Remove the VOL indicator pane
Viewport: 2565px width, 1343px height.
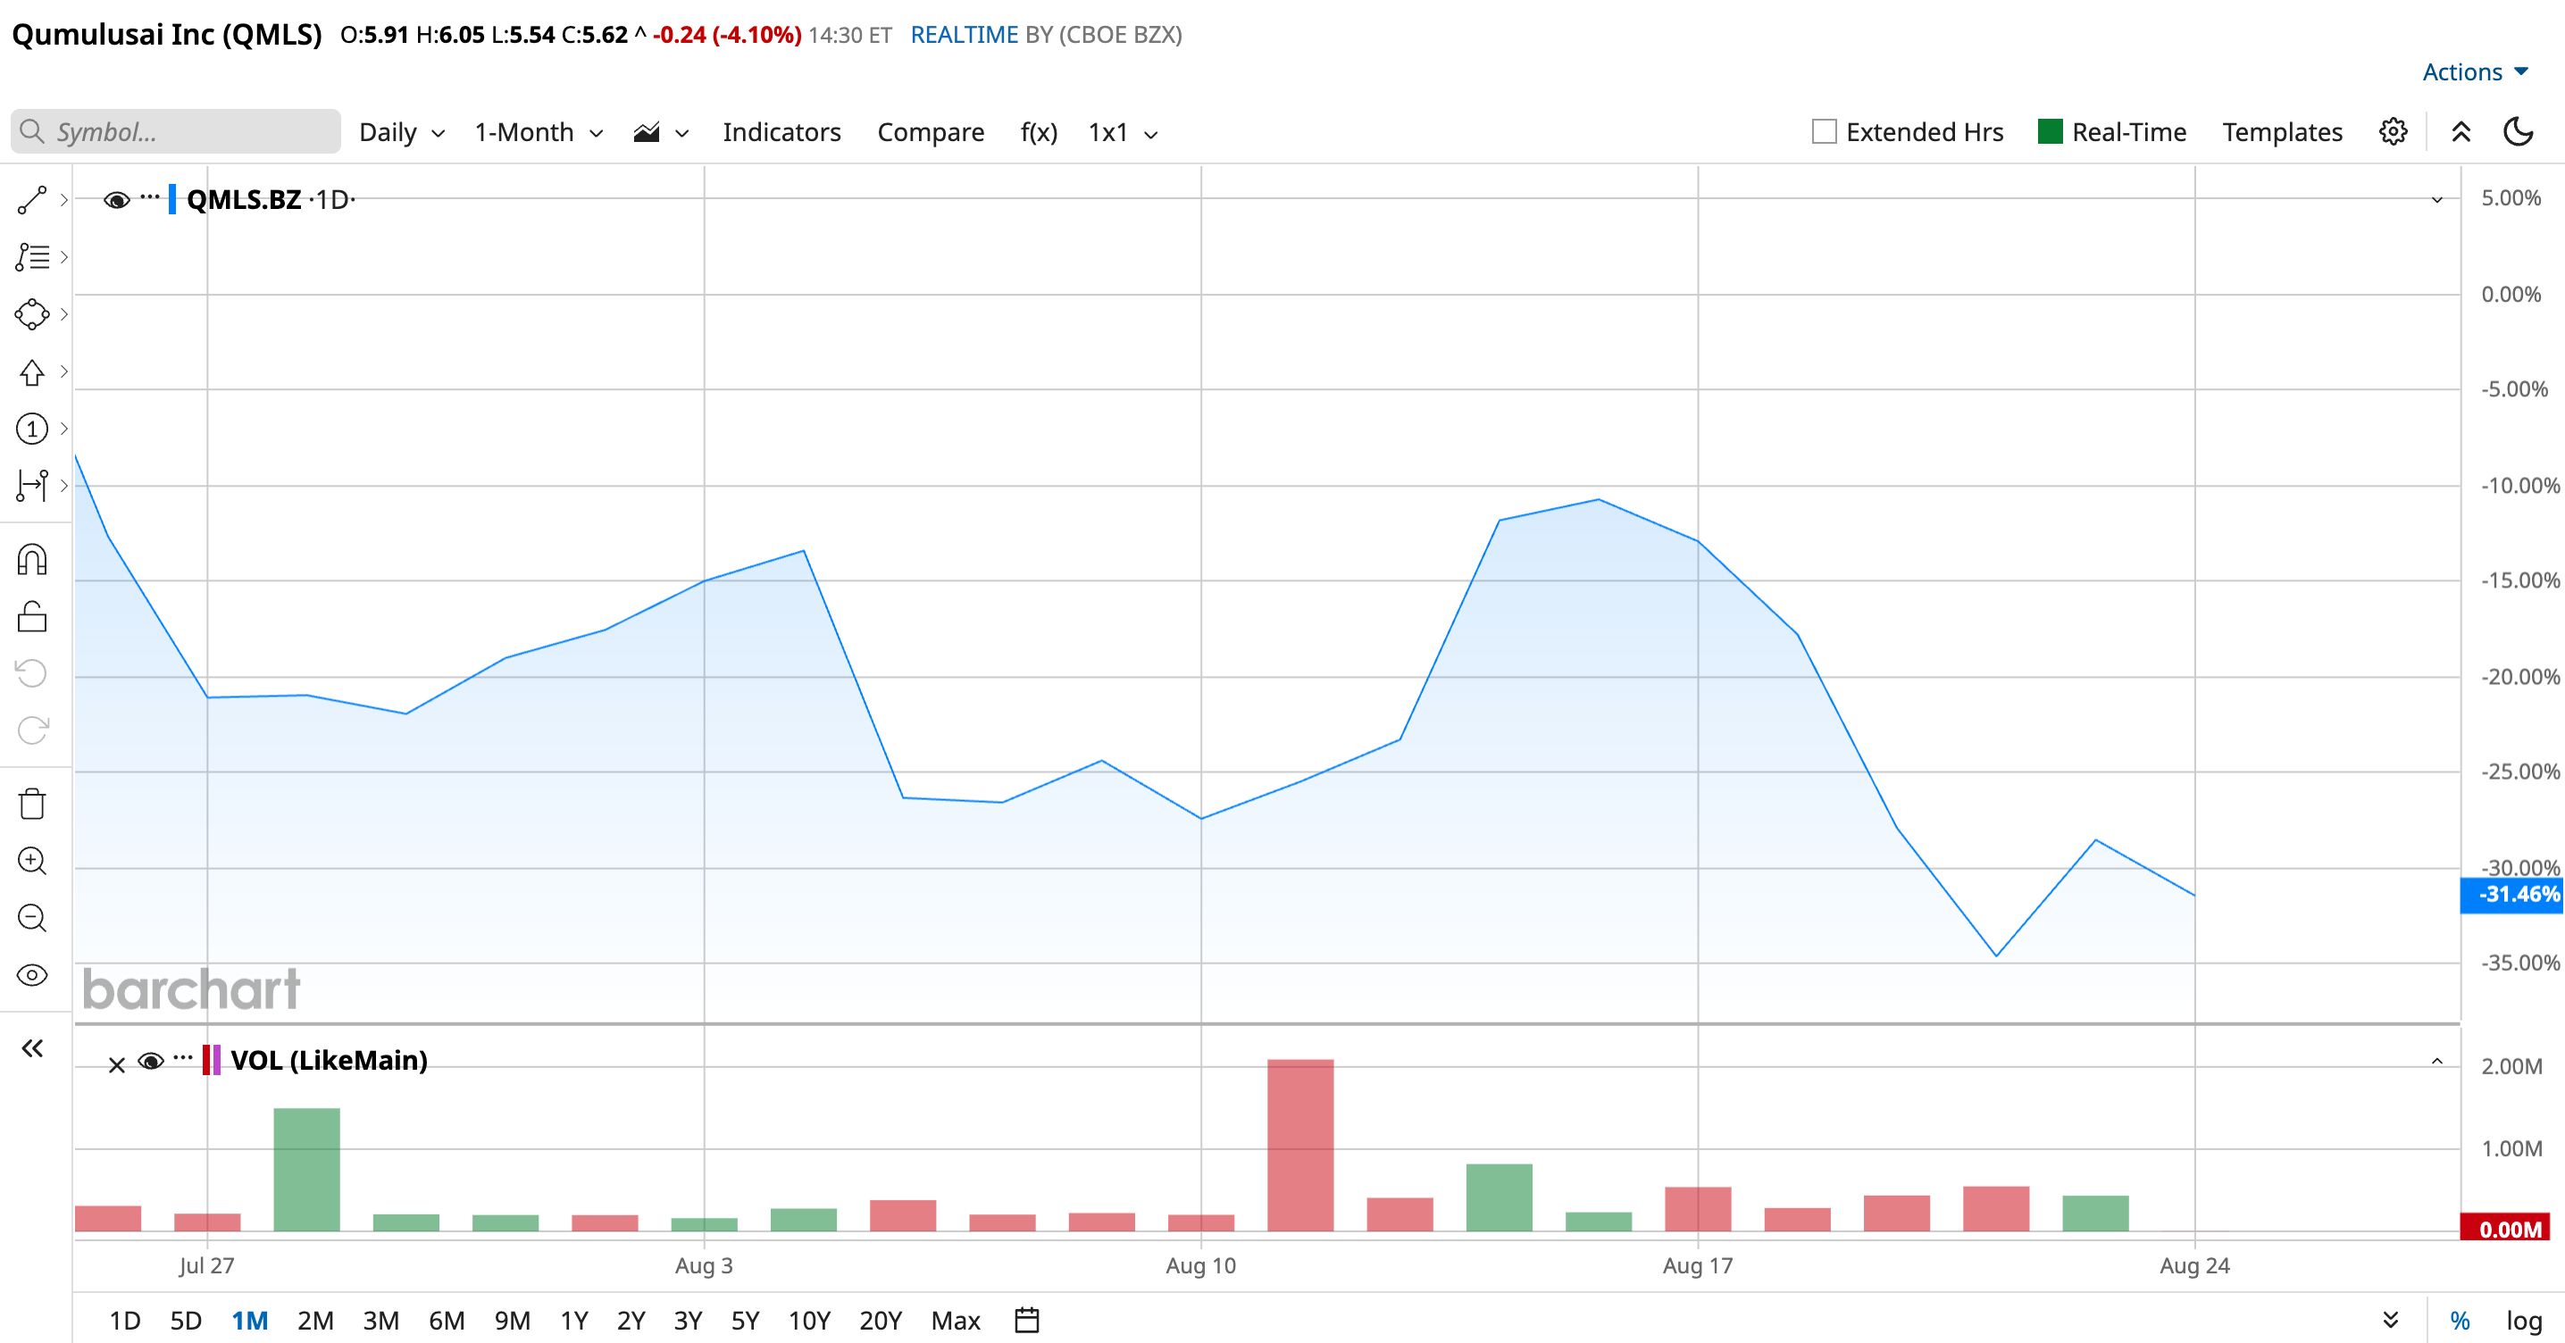coord(116,1065)
